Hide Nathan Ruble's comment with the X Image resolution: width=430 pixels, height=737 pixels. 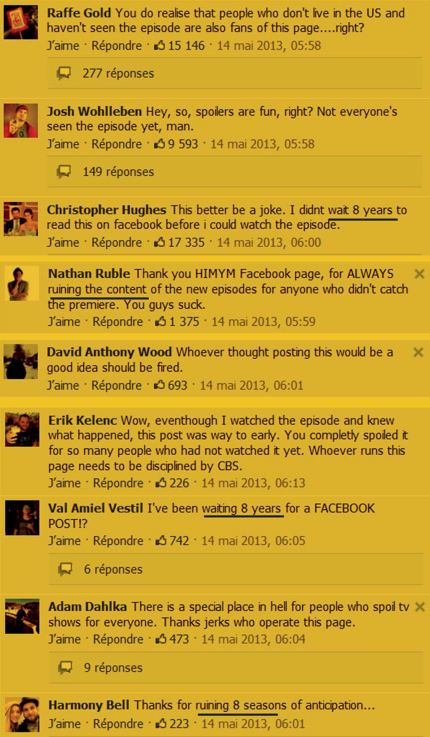(x=419, y=274)
